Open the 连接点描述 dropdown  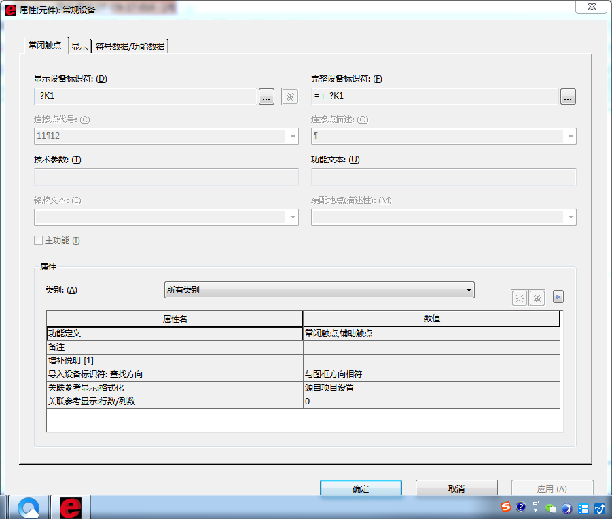click(x=569, y=136)
